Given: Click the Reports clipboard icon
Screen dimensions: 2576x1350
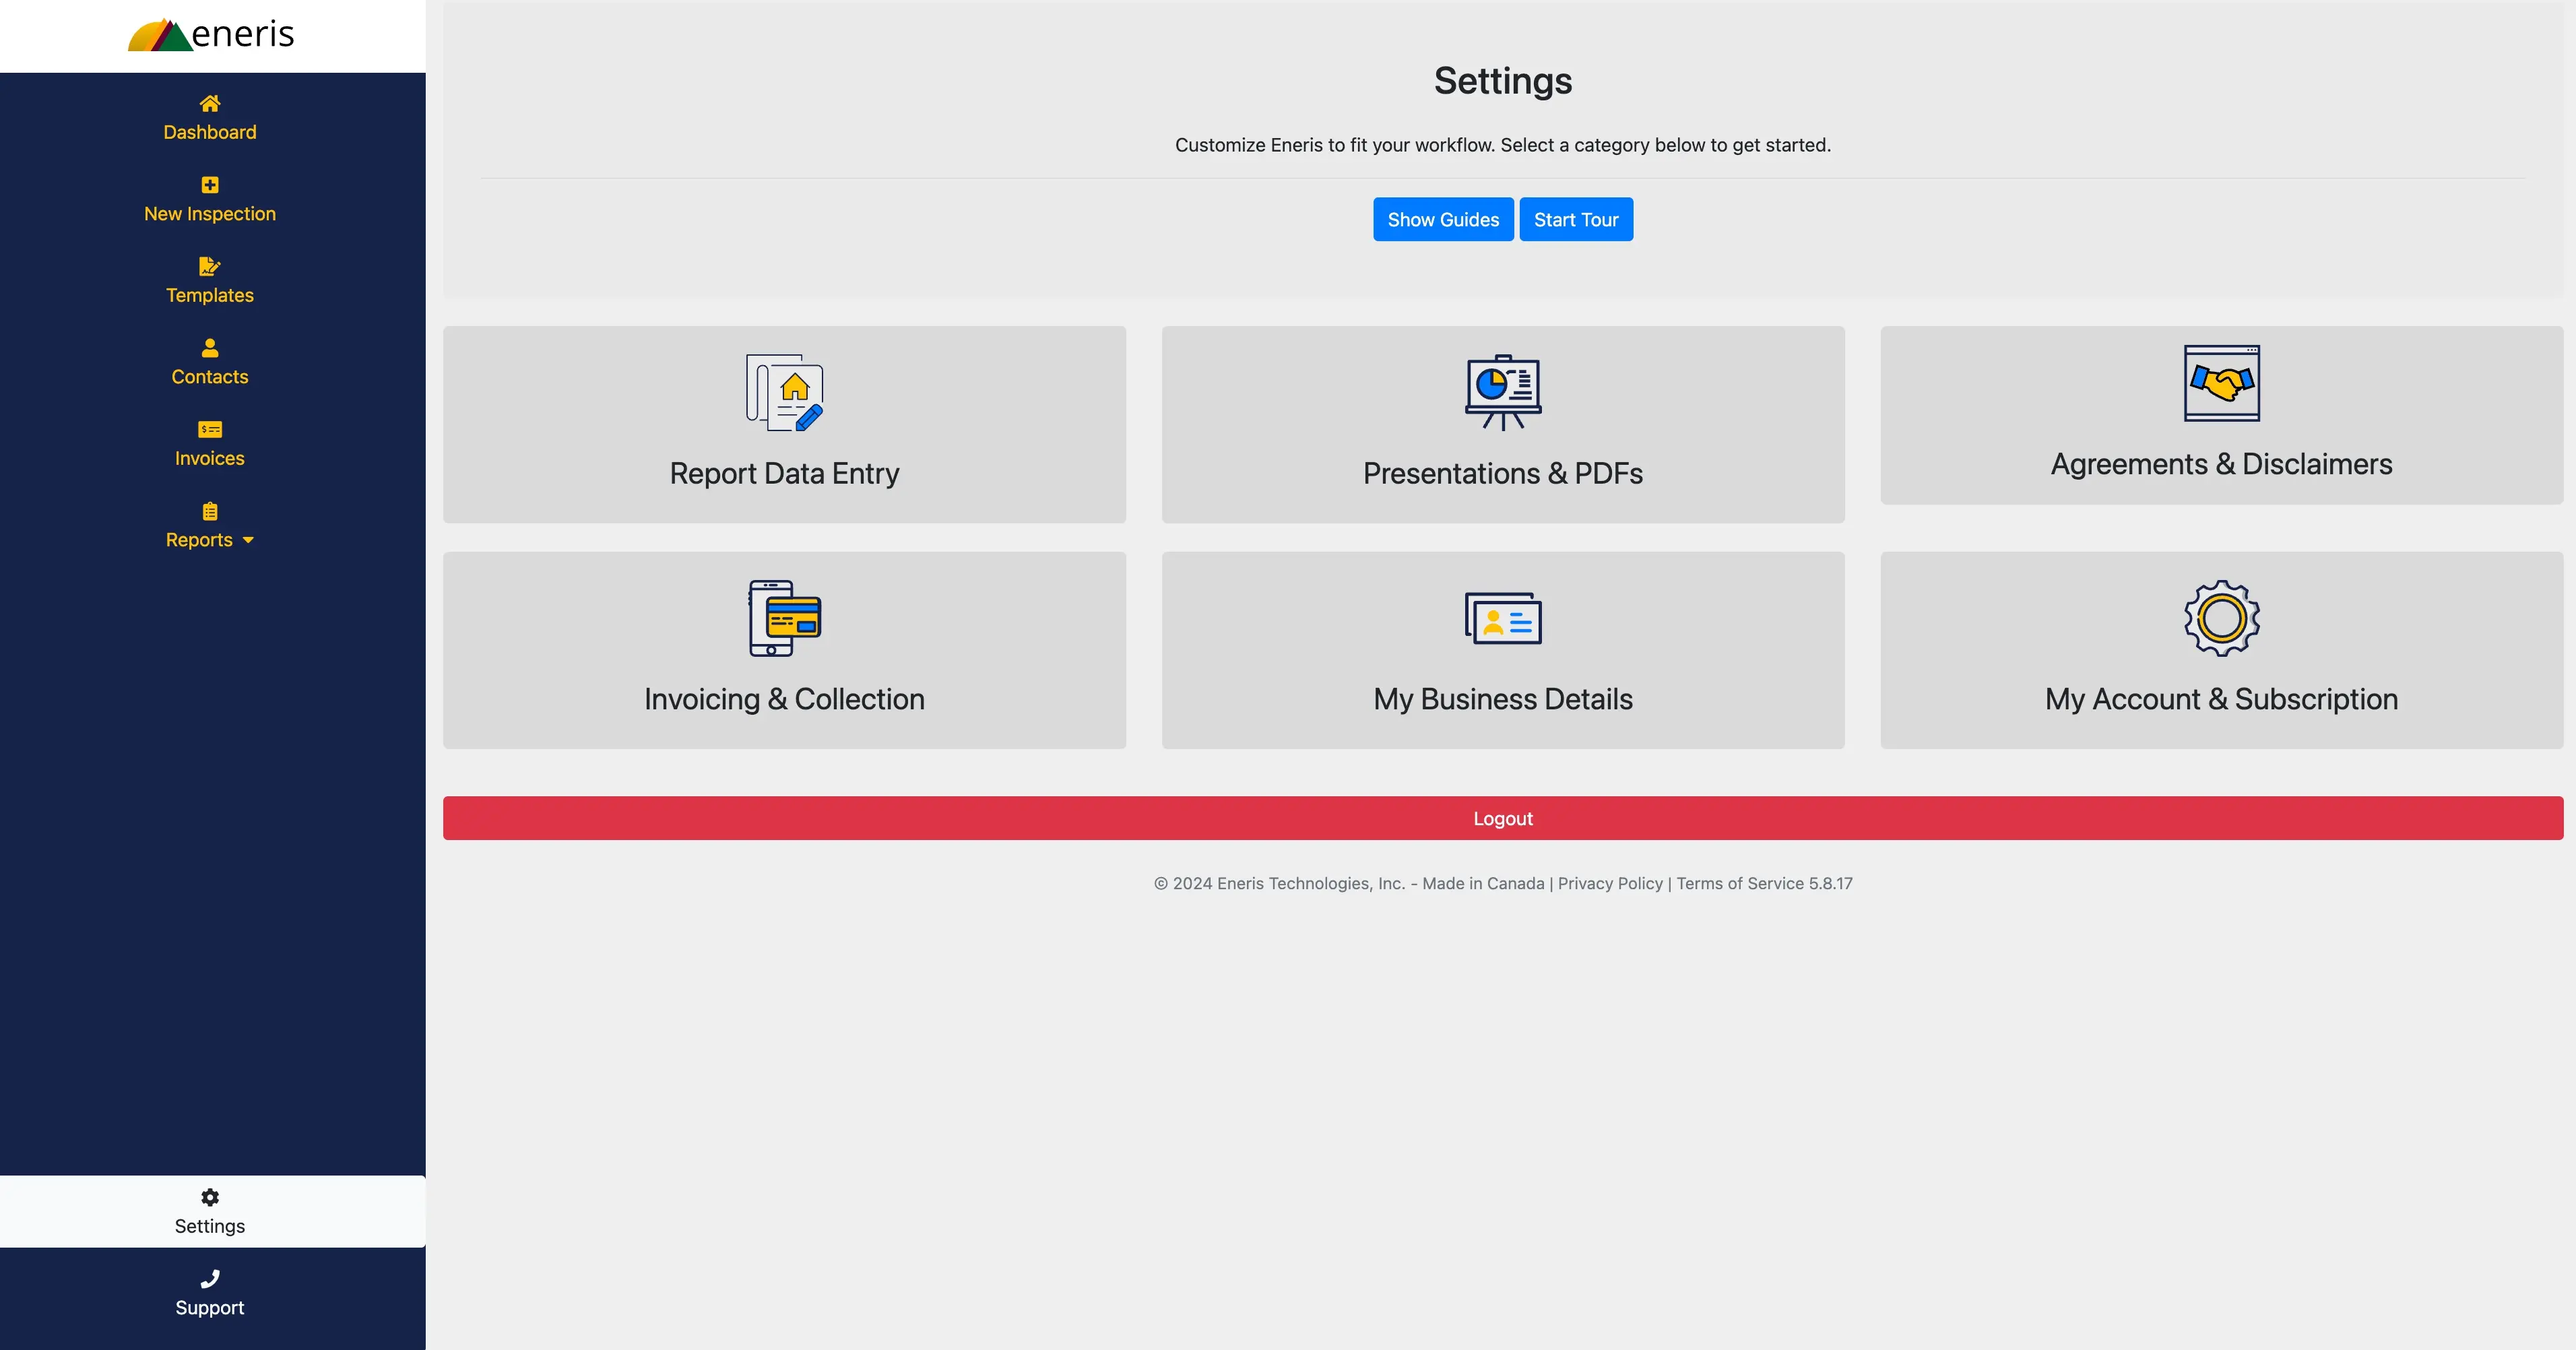Looking at the screenshot, I should pos(210,511).
